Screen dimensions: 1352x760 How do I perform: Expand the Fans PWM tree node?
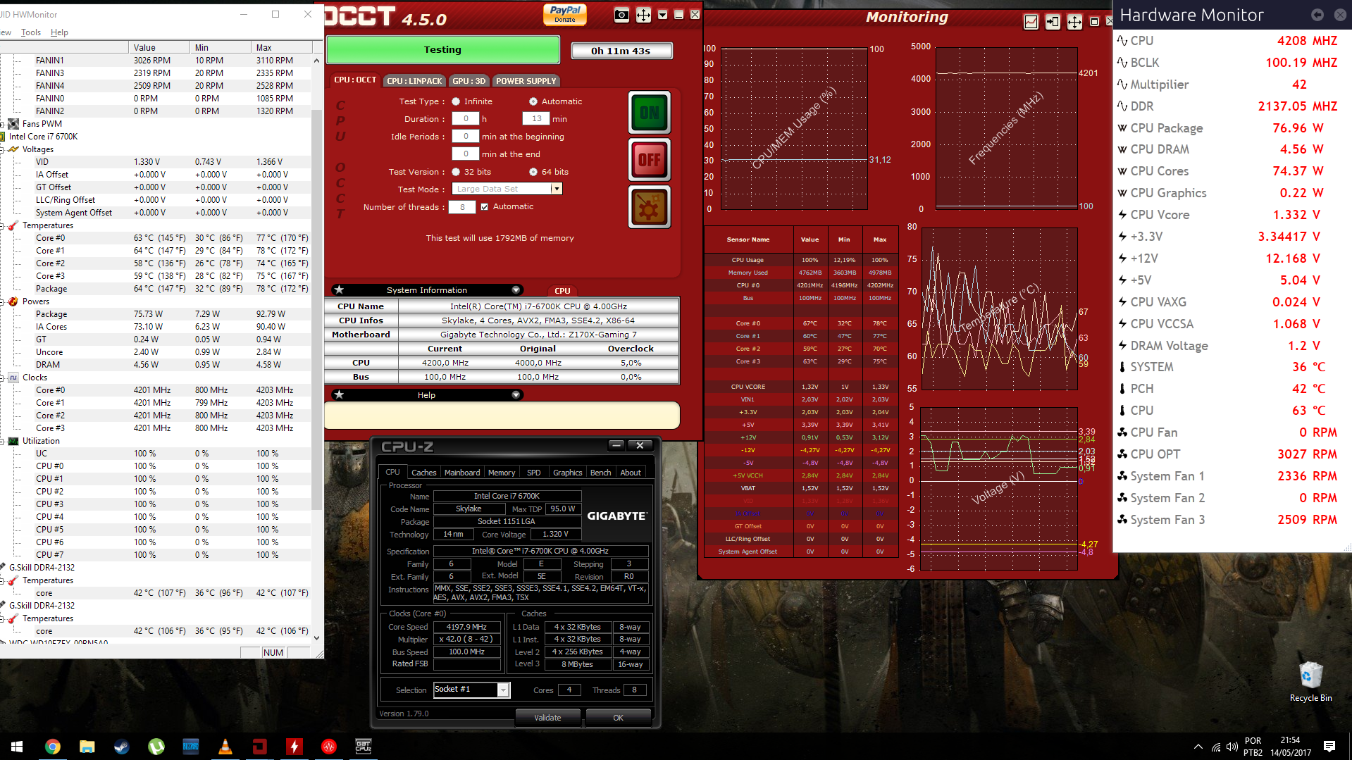tap(2, 125)
